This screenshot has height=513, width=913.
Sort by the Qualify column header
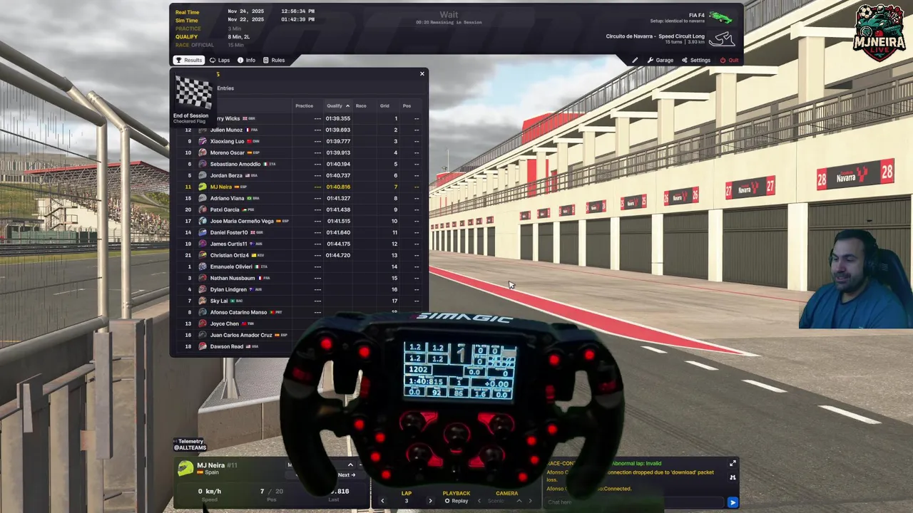(337, 105)
